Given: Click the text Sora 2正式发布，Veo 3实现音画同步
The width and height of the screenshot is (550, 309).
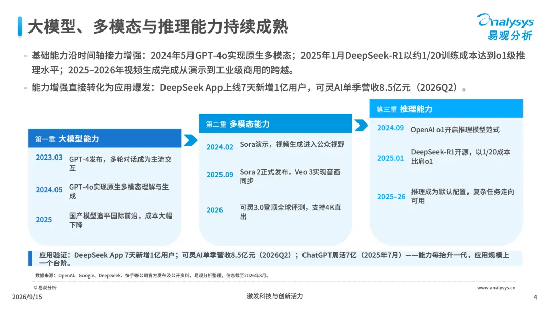Looking at the screenshot, I should pos(290,176).
